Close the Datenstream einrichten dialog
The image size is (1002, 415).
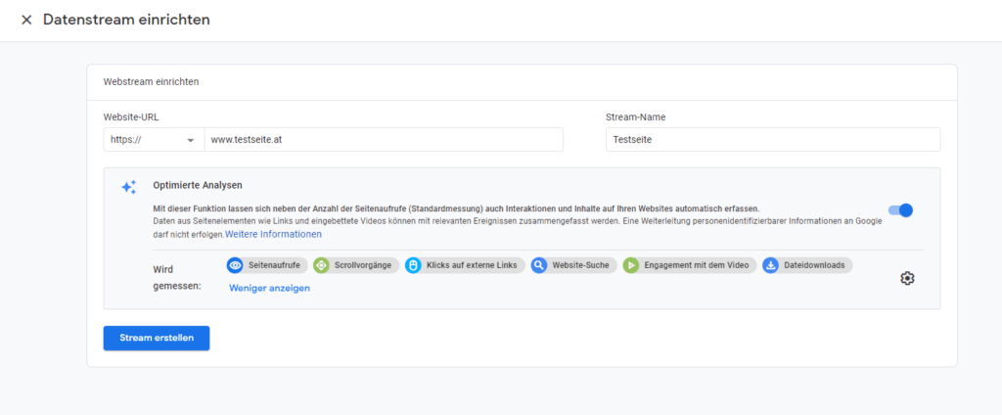[26, 20]
